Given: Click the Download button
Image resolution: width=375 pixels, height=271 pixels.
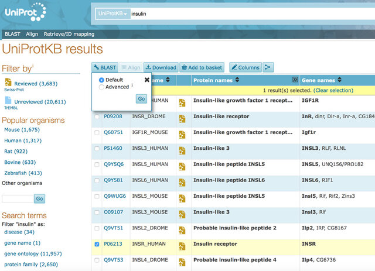Looking at the screenshot, I should [x=161, y=67].
